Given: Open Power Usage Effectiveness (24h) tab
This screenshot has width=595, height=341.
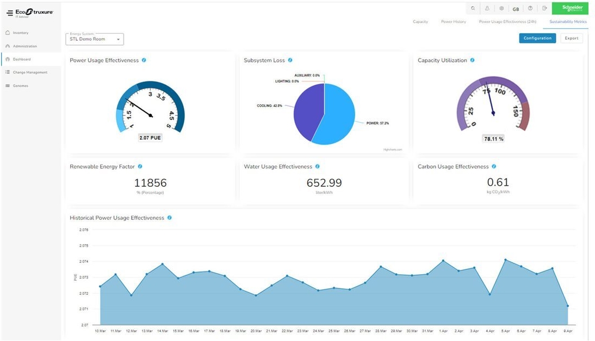Looking at the screenshot, I should click(507, 22).
